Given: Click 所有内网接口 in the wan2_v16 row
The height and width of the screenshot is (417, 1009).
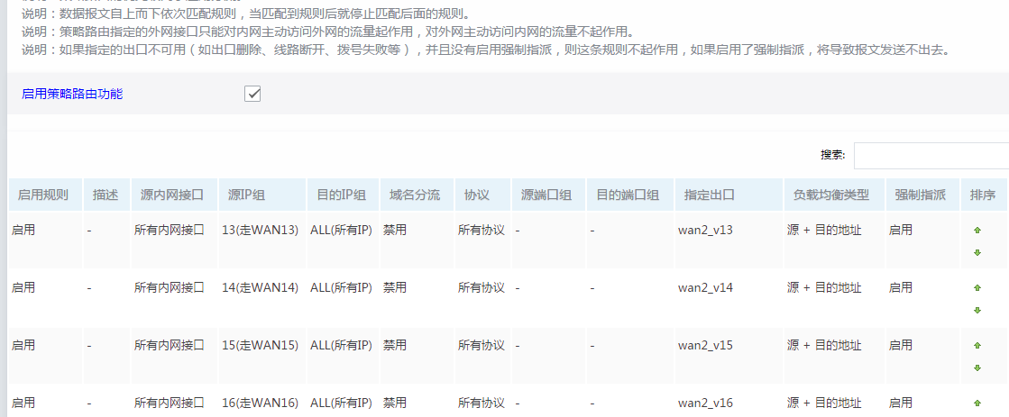Looking at the screenshot, I should (x=170, y=403).
